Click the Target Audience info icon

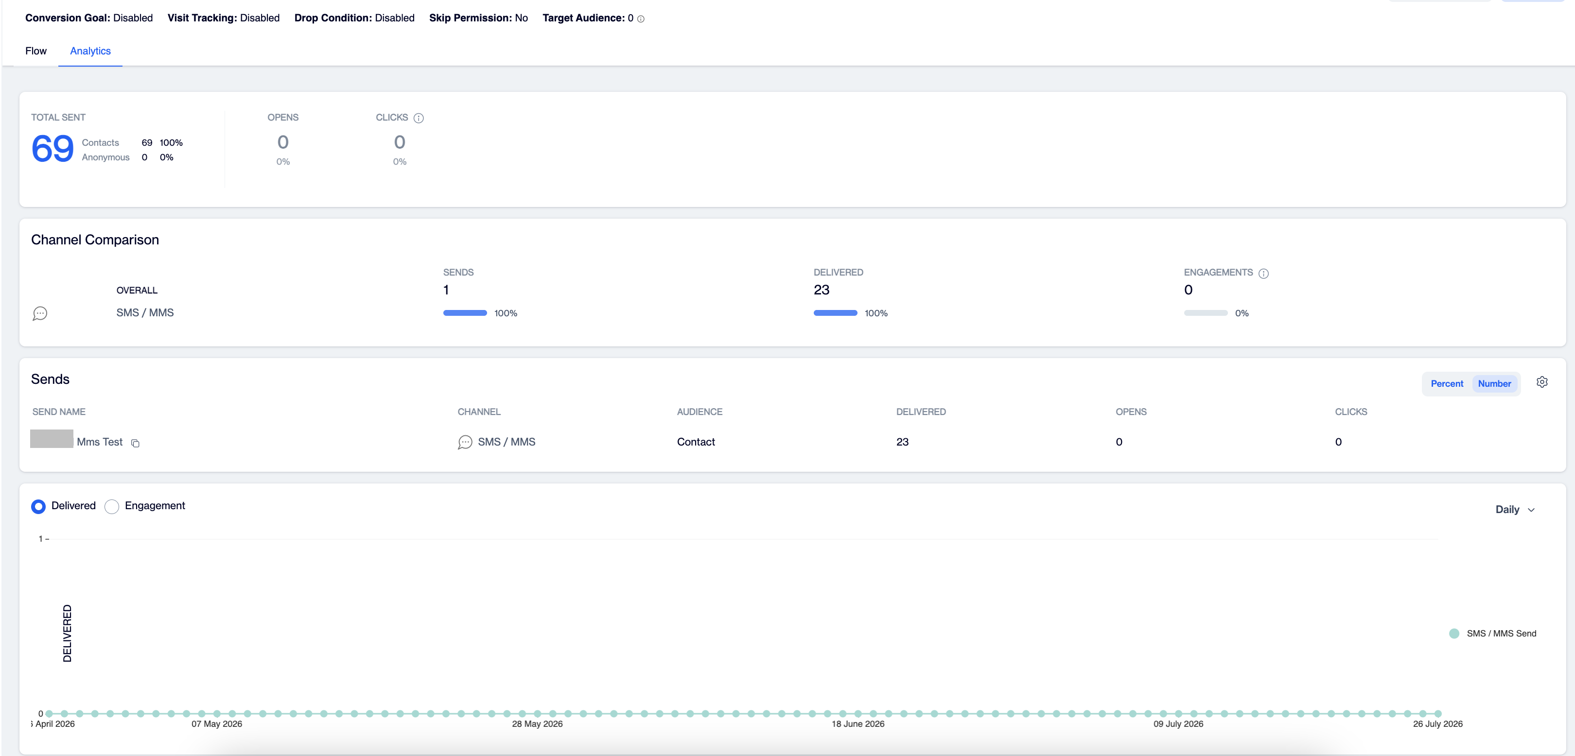(641, 19)
